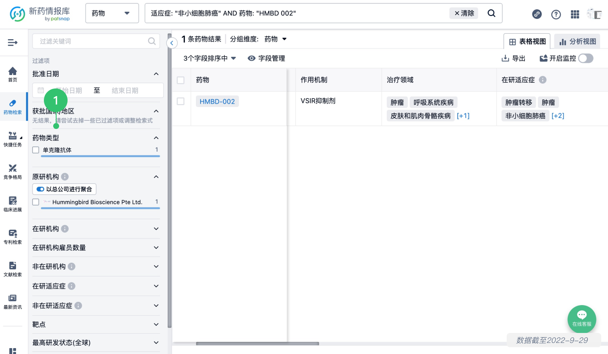The width and height of the screenshot is (608, 354).
Task: Open the 在线客服 chat bubble
Action: point(582,319)
